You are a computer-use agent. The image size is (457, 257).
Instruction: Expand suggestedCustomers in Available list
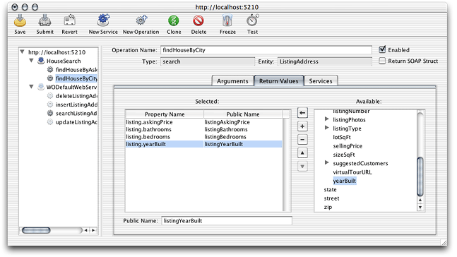327,163
